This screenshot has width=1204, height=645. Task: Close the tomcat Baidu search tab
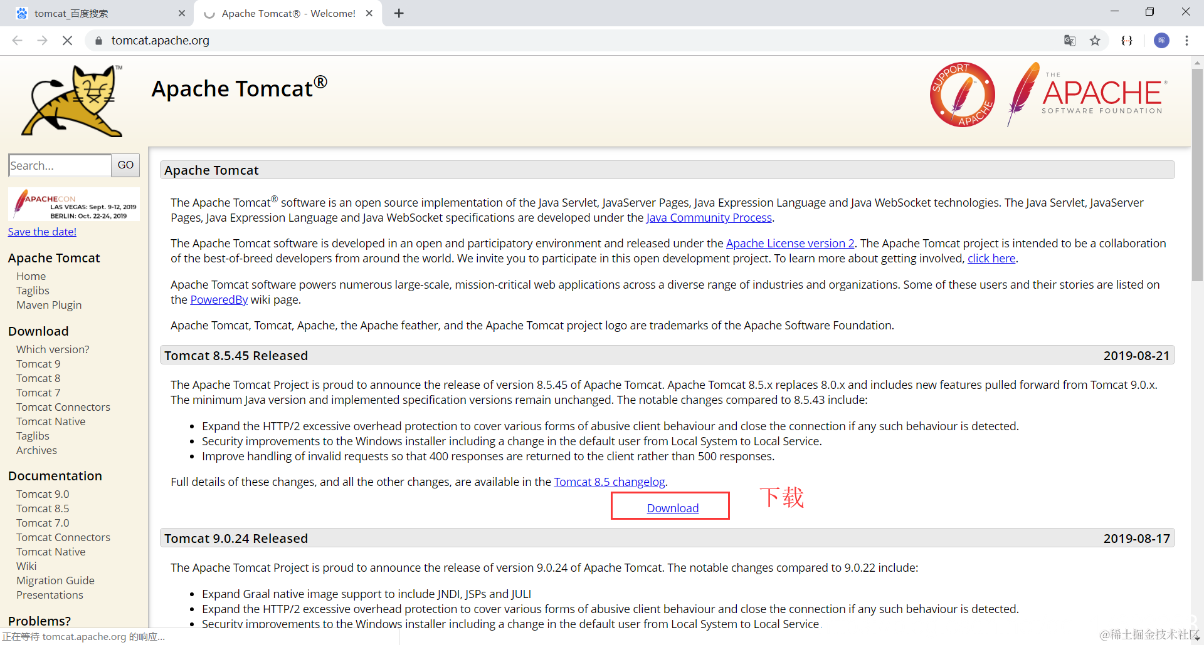click(x=182, y=13)
